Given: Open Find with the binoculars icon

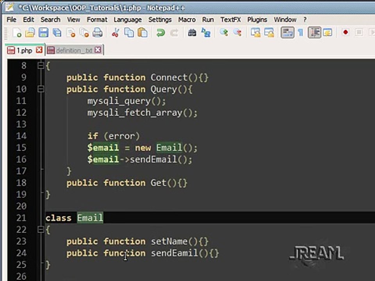Looking at the screenshot, I should click(192, 32).
